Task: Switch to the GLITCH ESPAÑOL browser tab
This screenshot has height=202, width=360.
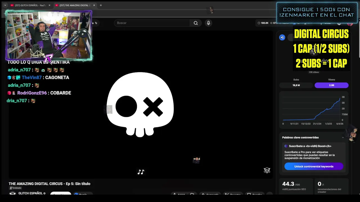Action: click(x=30, y=5)
